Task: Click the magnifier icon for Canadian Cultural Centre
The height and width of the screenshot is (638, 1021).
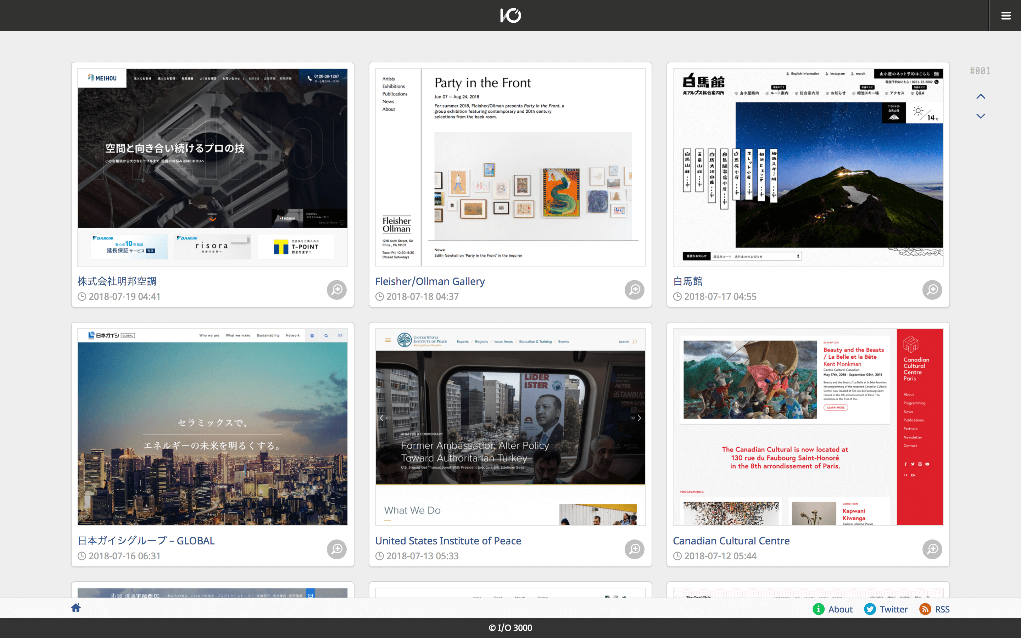Action: (x=932, y=549)
